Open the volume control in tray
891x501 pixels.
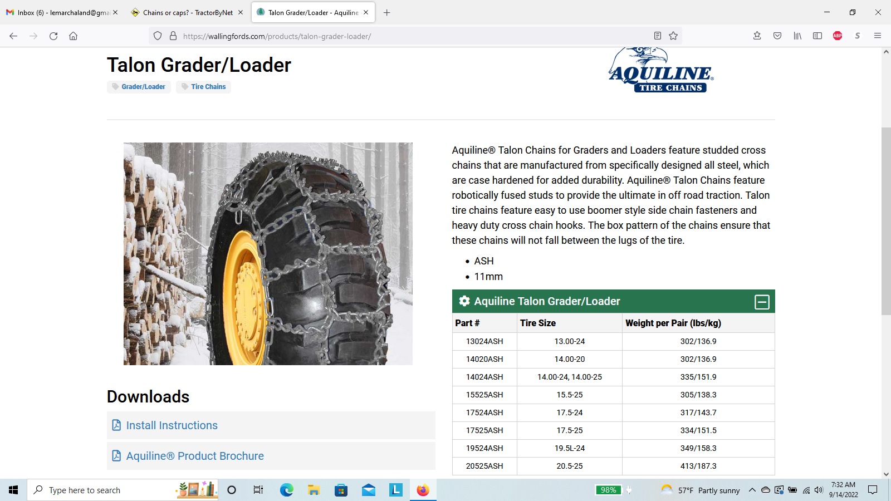(818, 490)
